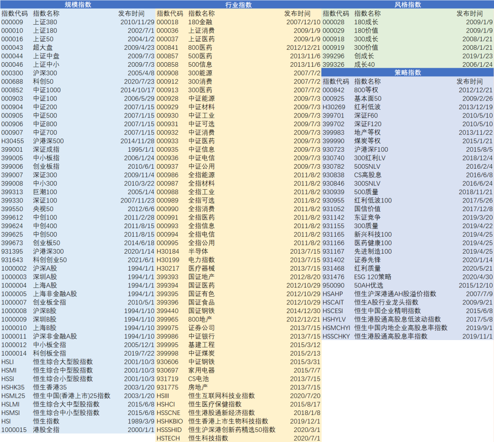The height and width of the screenshot is (442, 494).
Task: Click the 红利低波 name cell
Action: pyautogui.click(x=367, y=107)
